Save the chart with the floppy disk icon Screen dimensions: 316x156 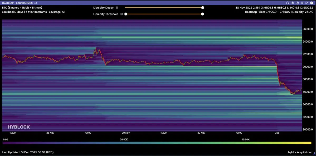click(x=302, y=3)
